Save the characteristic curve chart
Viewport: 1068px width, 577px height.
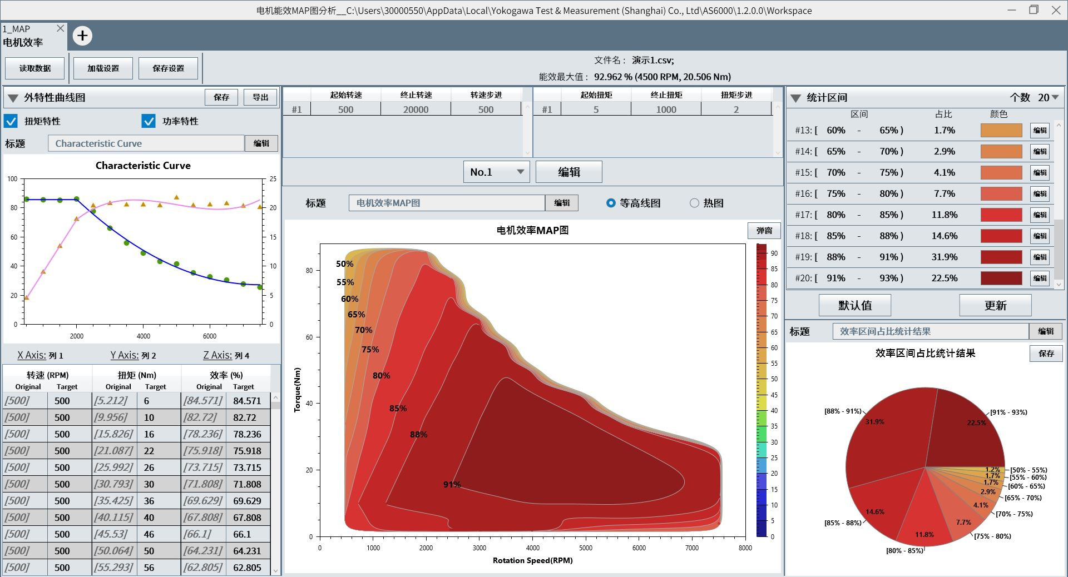coord(221,97)
